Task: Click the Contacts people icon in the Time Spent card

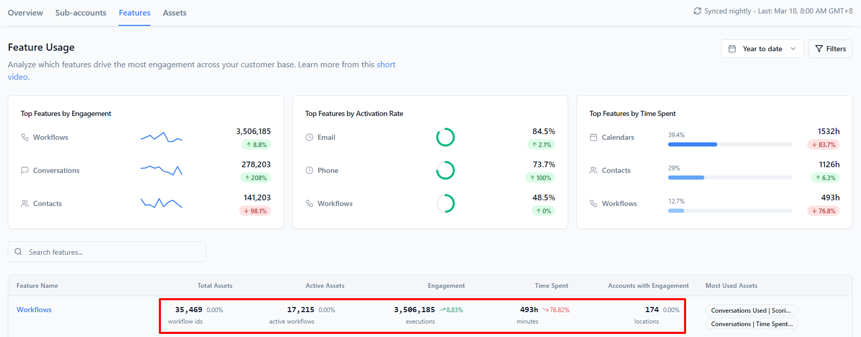Action: tap(593, 170)
